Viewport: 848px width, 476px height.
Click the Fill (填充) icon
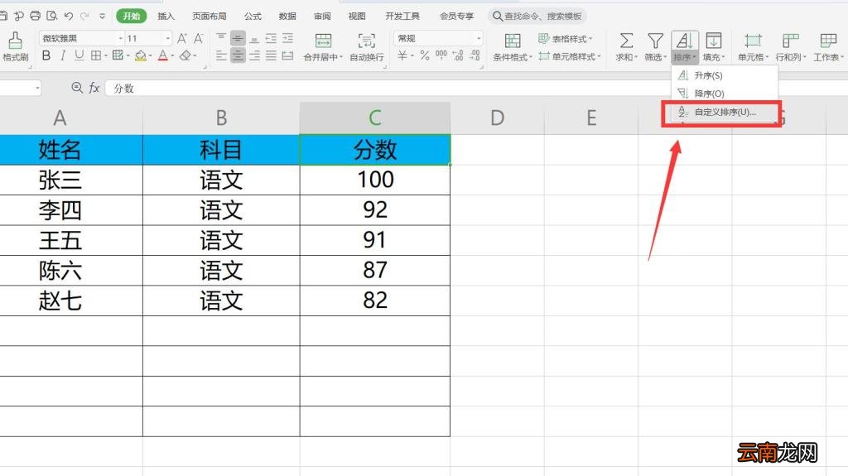point(714,41)
